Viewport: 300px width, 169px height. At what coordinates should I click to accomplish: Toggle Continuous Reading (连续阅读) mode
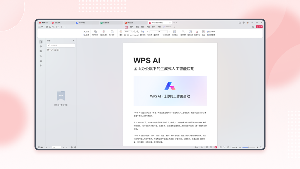coord(166,35)
